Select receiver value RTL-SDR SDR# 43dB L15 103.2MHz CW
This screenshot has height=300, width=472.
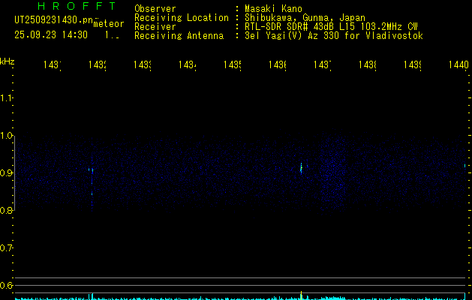tap(331, 27)
